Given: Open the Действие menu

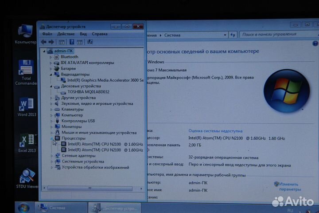Looking at the screenshot, I should (66, 34).
